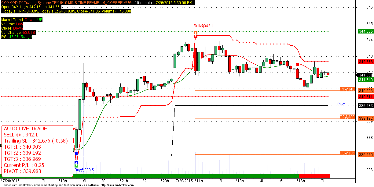Click TGT:1 : 340.903 in trade box

tap(22, 147)
